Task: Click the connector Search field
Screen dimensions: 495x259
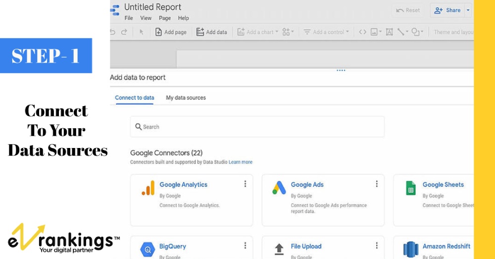Action: pos(257,127)
